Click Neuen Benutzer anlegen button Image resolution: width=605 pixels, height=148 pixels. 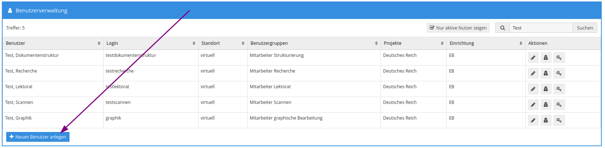[38, 137]
